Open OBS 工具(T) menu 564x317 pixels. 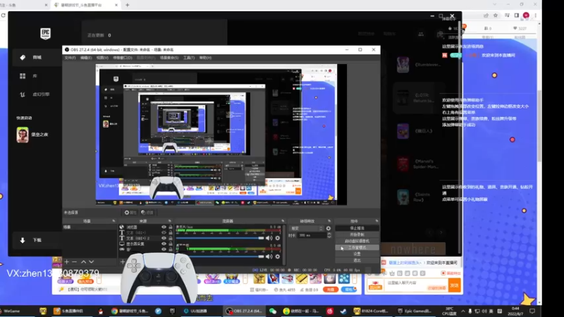click(189, 58)
